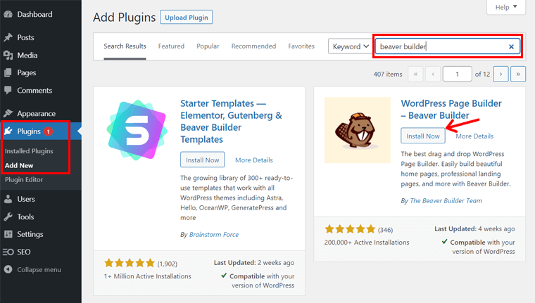Open Comments via the speech bubble icon

(x=8, y=91)
